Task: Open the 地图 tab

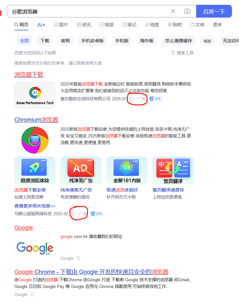Action: 152,25
